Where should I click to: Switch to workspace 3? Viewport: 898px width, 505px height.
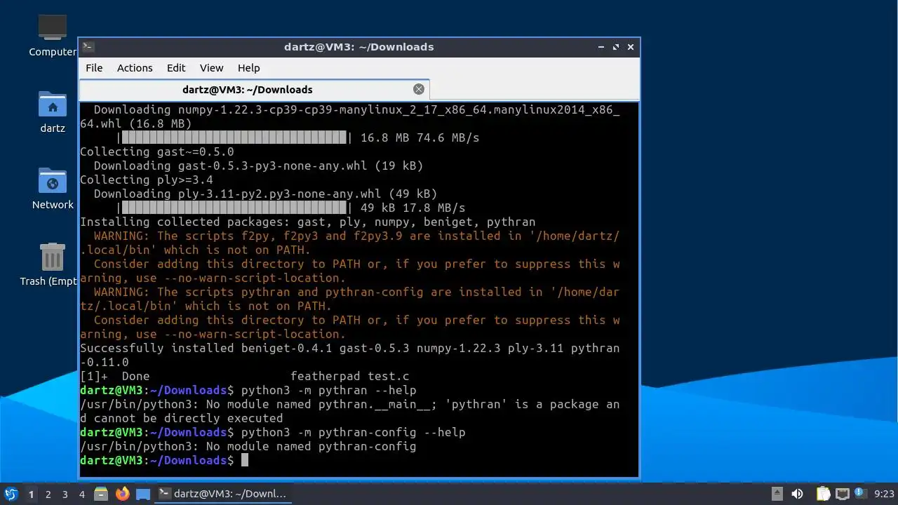point(65,494)
